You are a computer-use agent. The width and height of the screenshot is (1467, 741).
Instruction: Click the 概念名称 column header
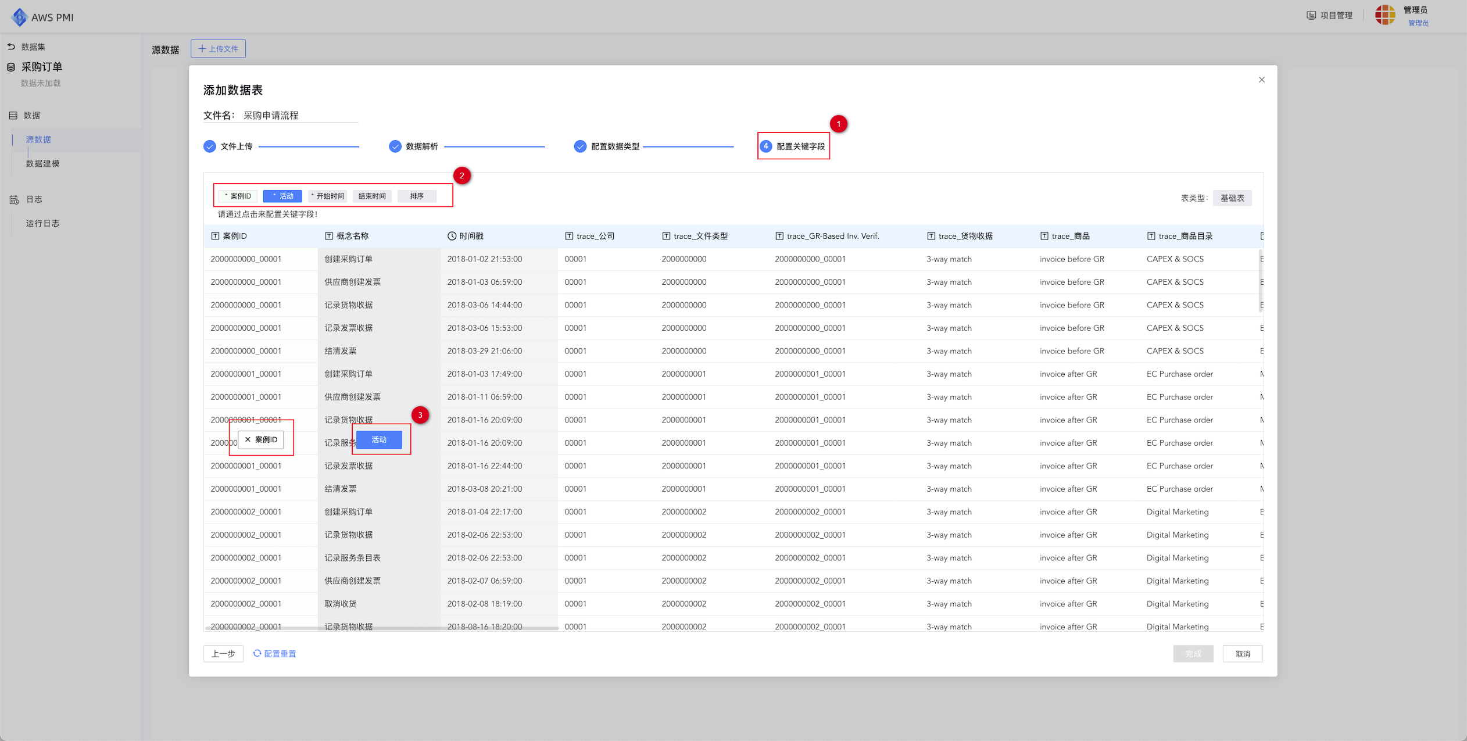pyautogui.click(x=379, y=236)
